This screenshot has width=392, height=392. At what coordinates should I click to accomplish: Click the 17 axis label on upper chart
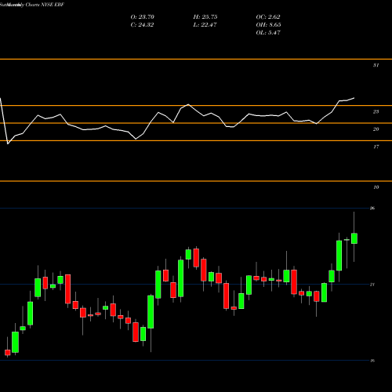pyautogui.click(x=376, y=147)
